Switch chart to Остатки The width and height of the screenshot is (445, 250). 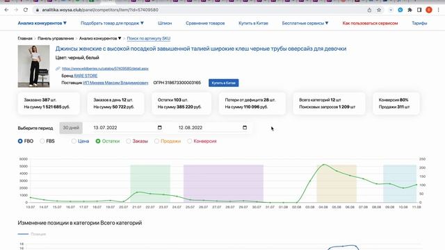(98, 141)
